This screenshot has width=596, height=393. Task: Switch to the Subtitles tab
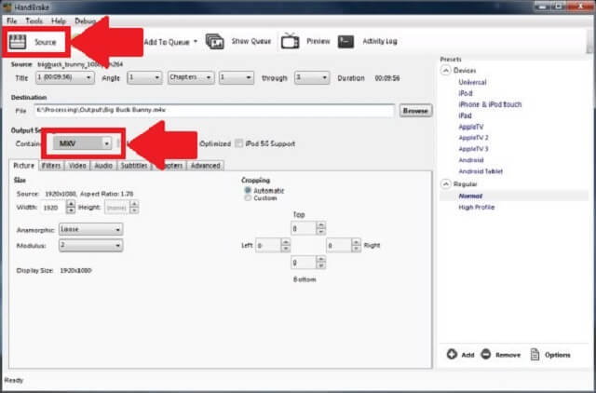(x=134, y=166)
